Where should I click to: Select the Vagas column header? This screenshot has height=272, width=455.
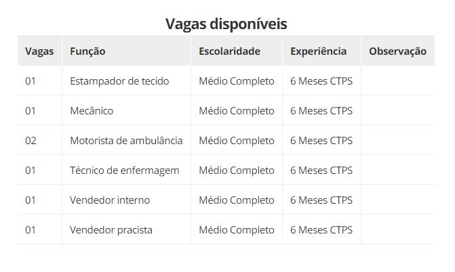(39, 51)
